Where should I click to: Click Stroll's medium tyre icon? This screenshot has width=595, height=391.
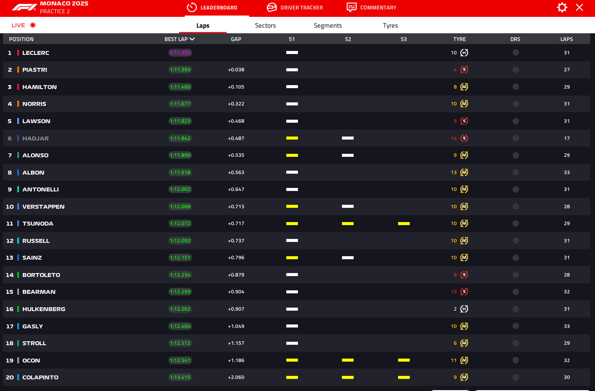click(x=464, y=343)
